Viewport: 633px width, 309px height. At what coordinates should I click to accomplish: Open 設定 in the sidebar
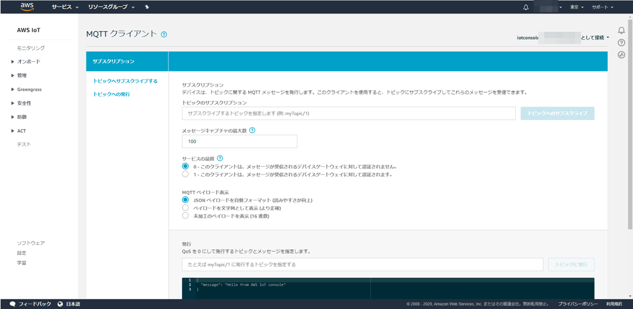tap(21, 253)
